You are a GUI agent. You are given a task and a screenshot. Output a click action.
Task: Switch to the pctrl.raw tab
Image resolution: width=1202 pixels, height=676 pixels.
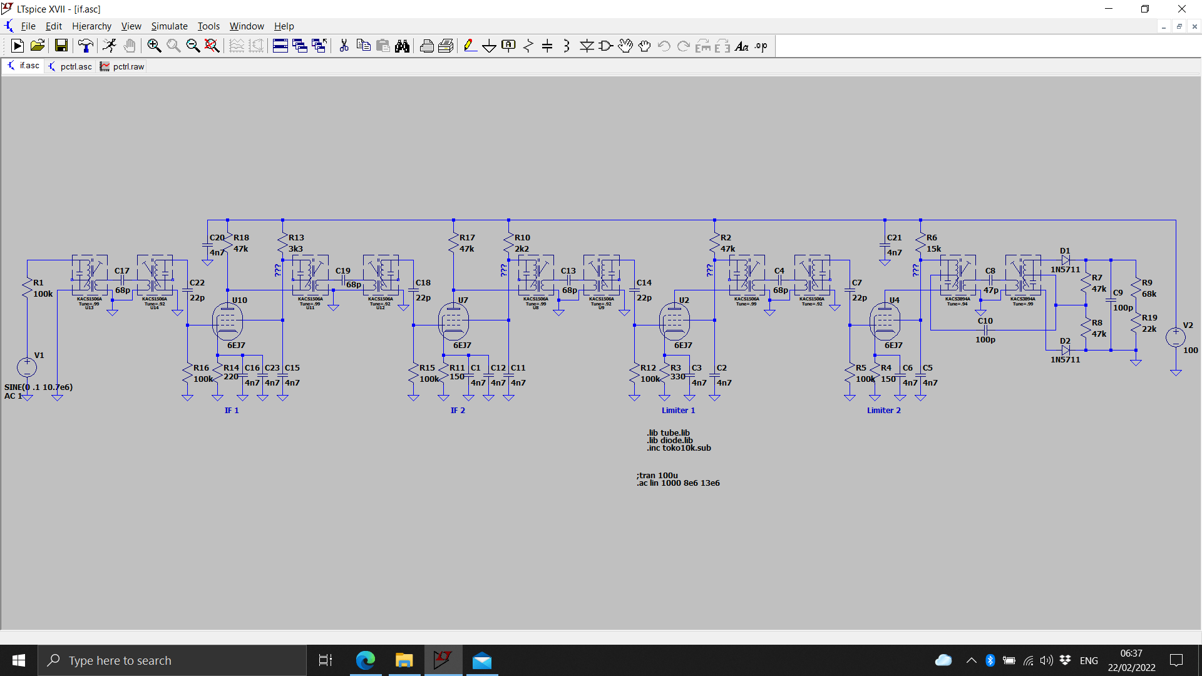pyautogui.click(x=122, y=66)
